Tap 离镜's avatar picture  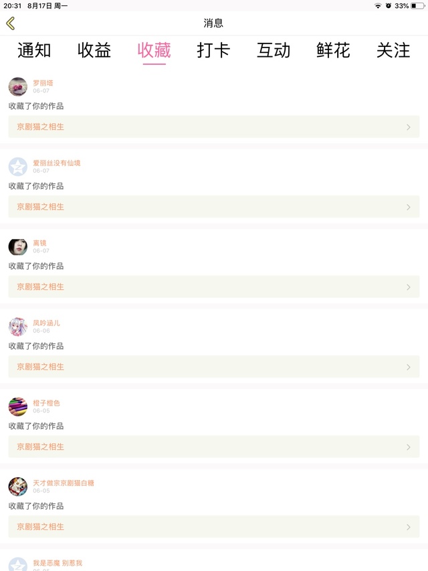point(18,247)
